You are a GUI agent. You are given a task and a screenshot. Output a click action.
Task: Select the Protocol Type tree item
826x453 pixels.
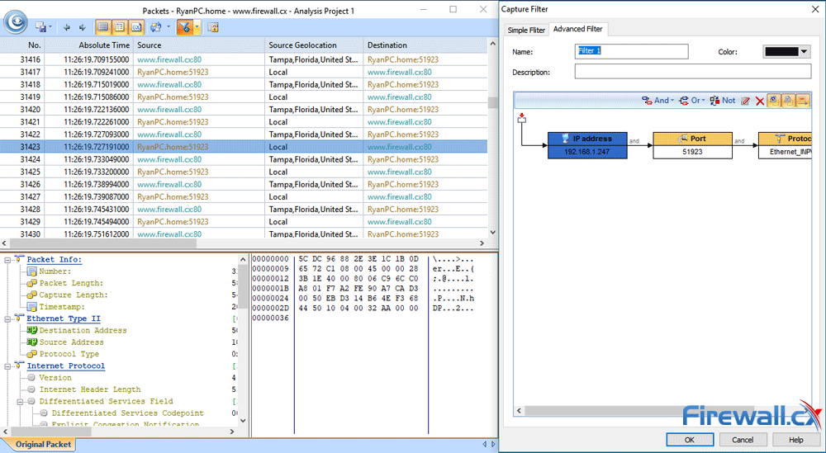pos(69,354)
